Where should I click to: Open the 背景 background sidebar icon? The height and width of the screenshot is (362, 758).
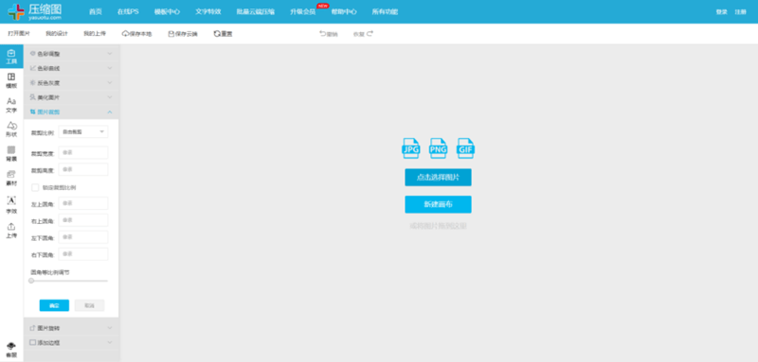coord(11,154)
